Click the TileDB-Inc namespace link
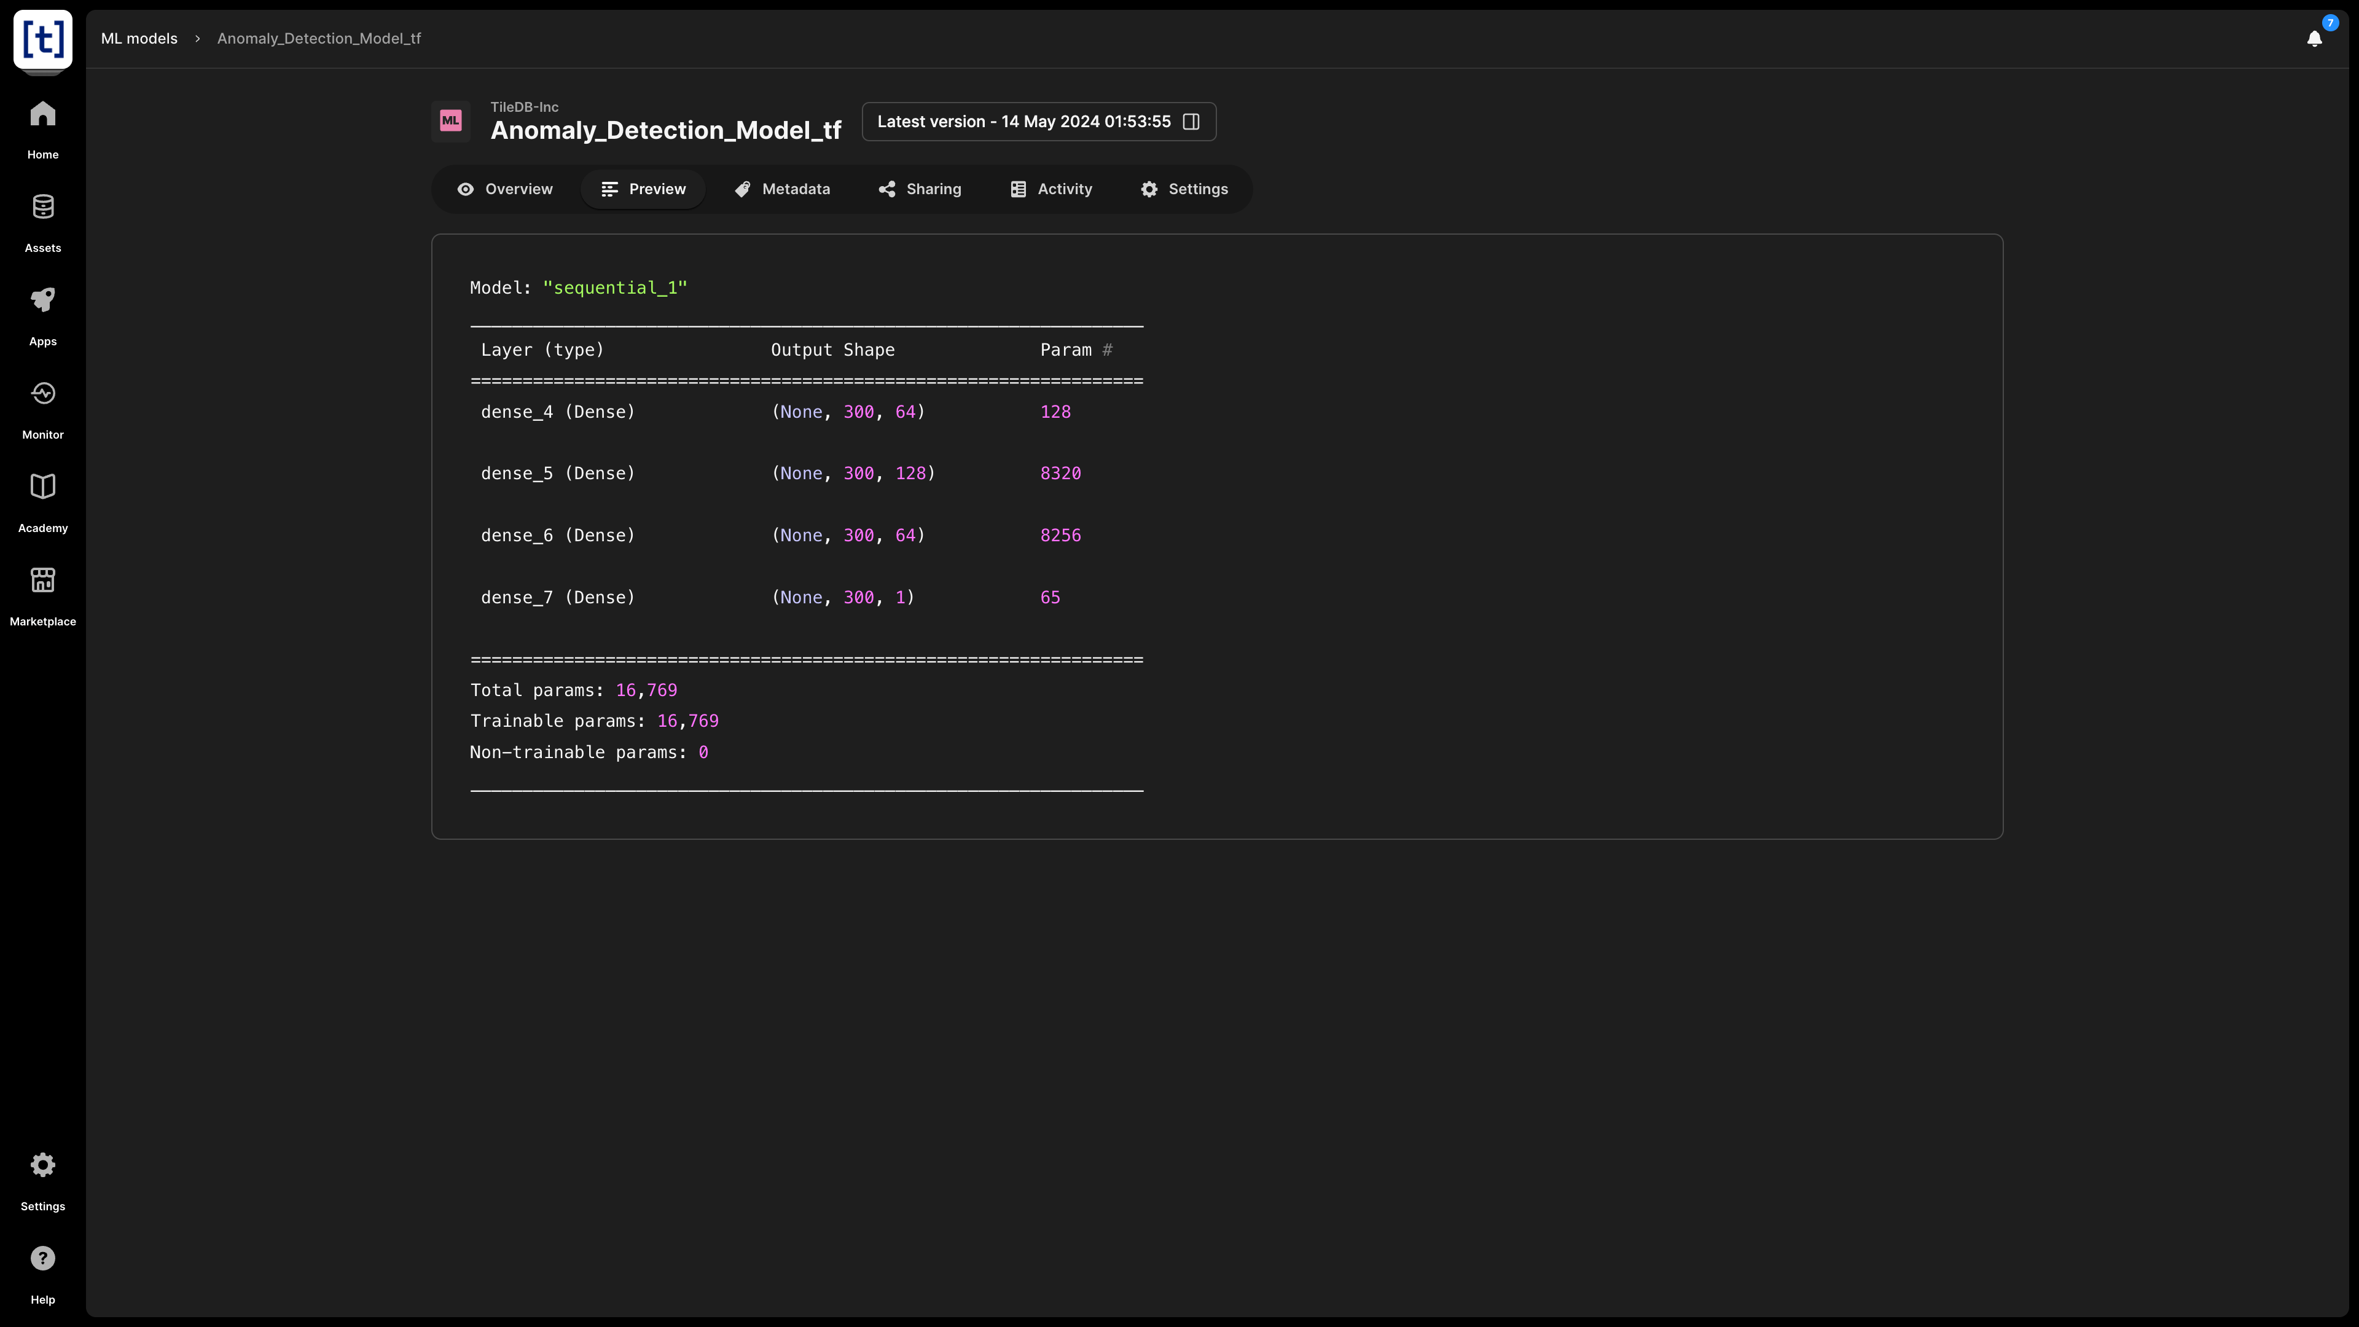2359x1327 pixels. tap(524, 107)
